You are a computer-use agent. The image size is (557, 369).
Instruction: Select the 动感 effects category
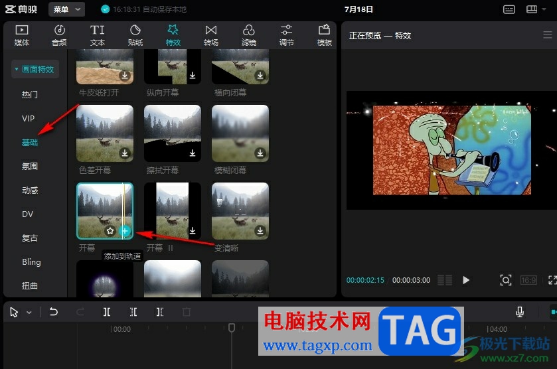click(29, 190)
